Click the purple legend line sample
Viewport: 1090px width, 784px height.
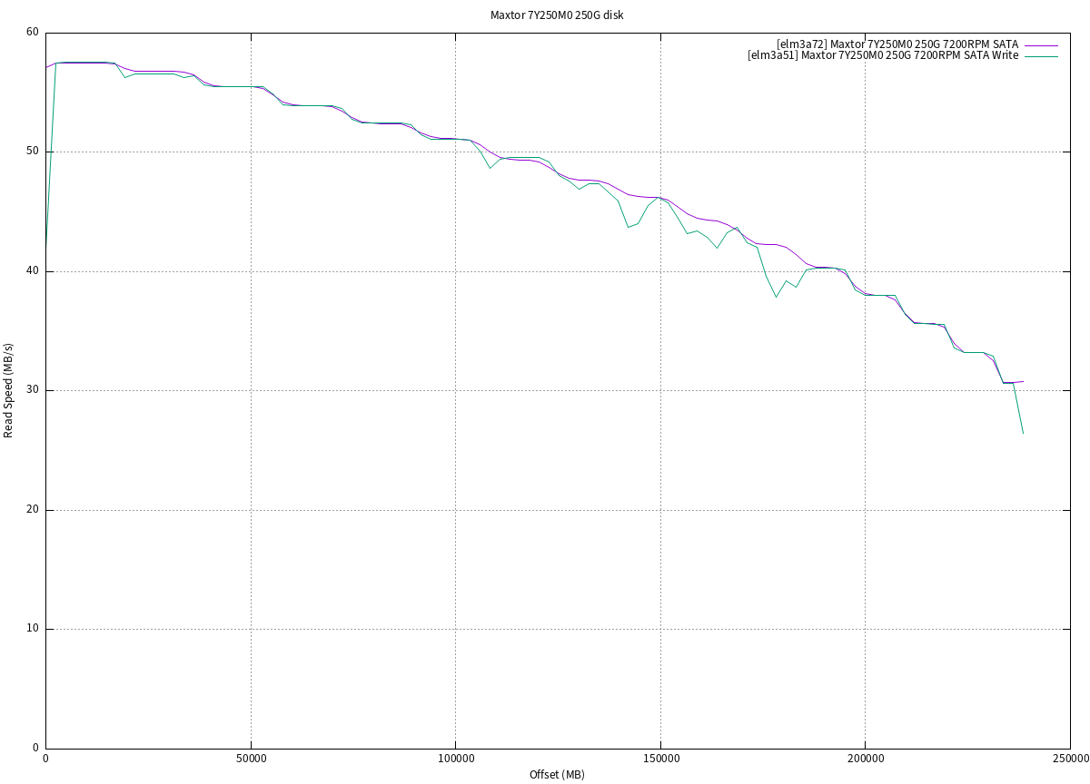(x=1042, y=44)
